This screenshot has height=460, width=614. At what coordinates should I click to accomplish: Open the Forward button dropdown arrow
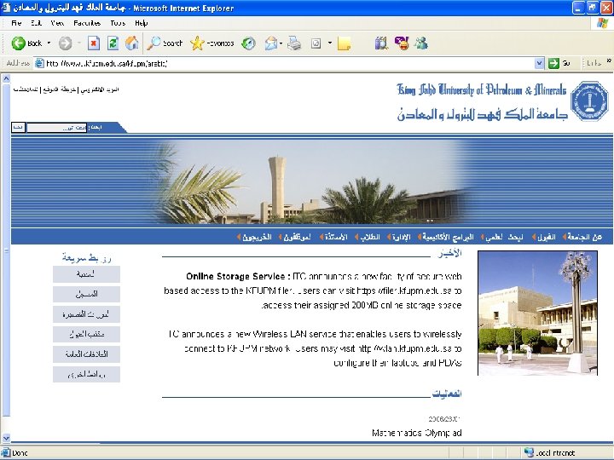coord(78,43)
